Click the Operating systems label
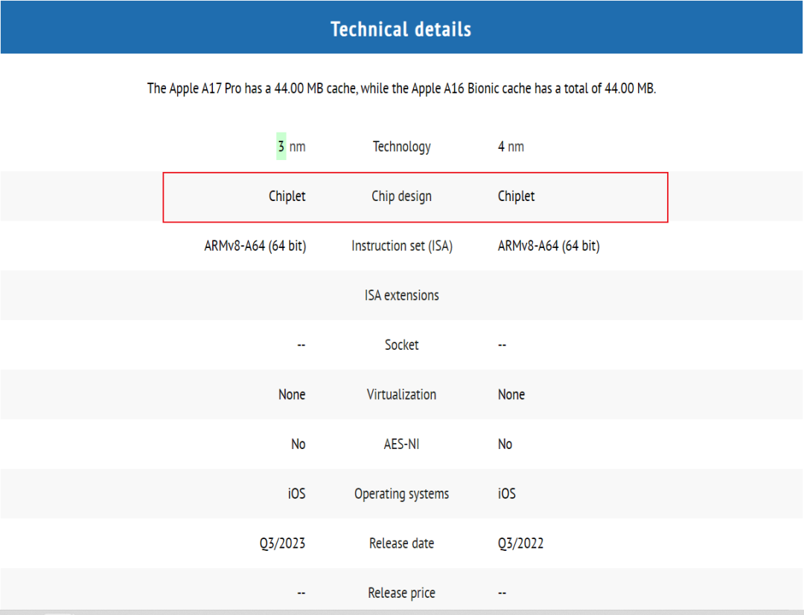804x615 pixels. point(401,494)
